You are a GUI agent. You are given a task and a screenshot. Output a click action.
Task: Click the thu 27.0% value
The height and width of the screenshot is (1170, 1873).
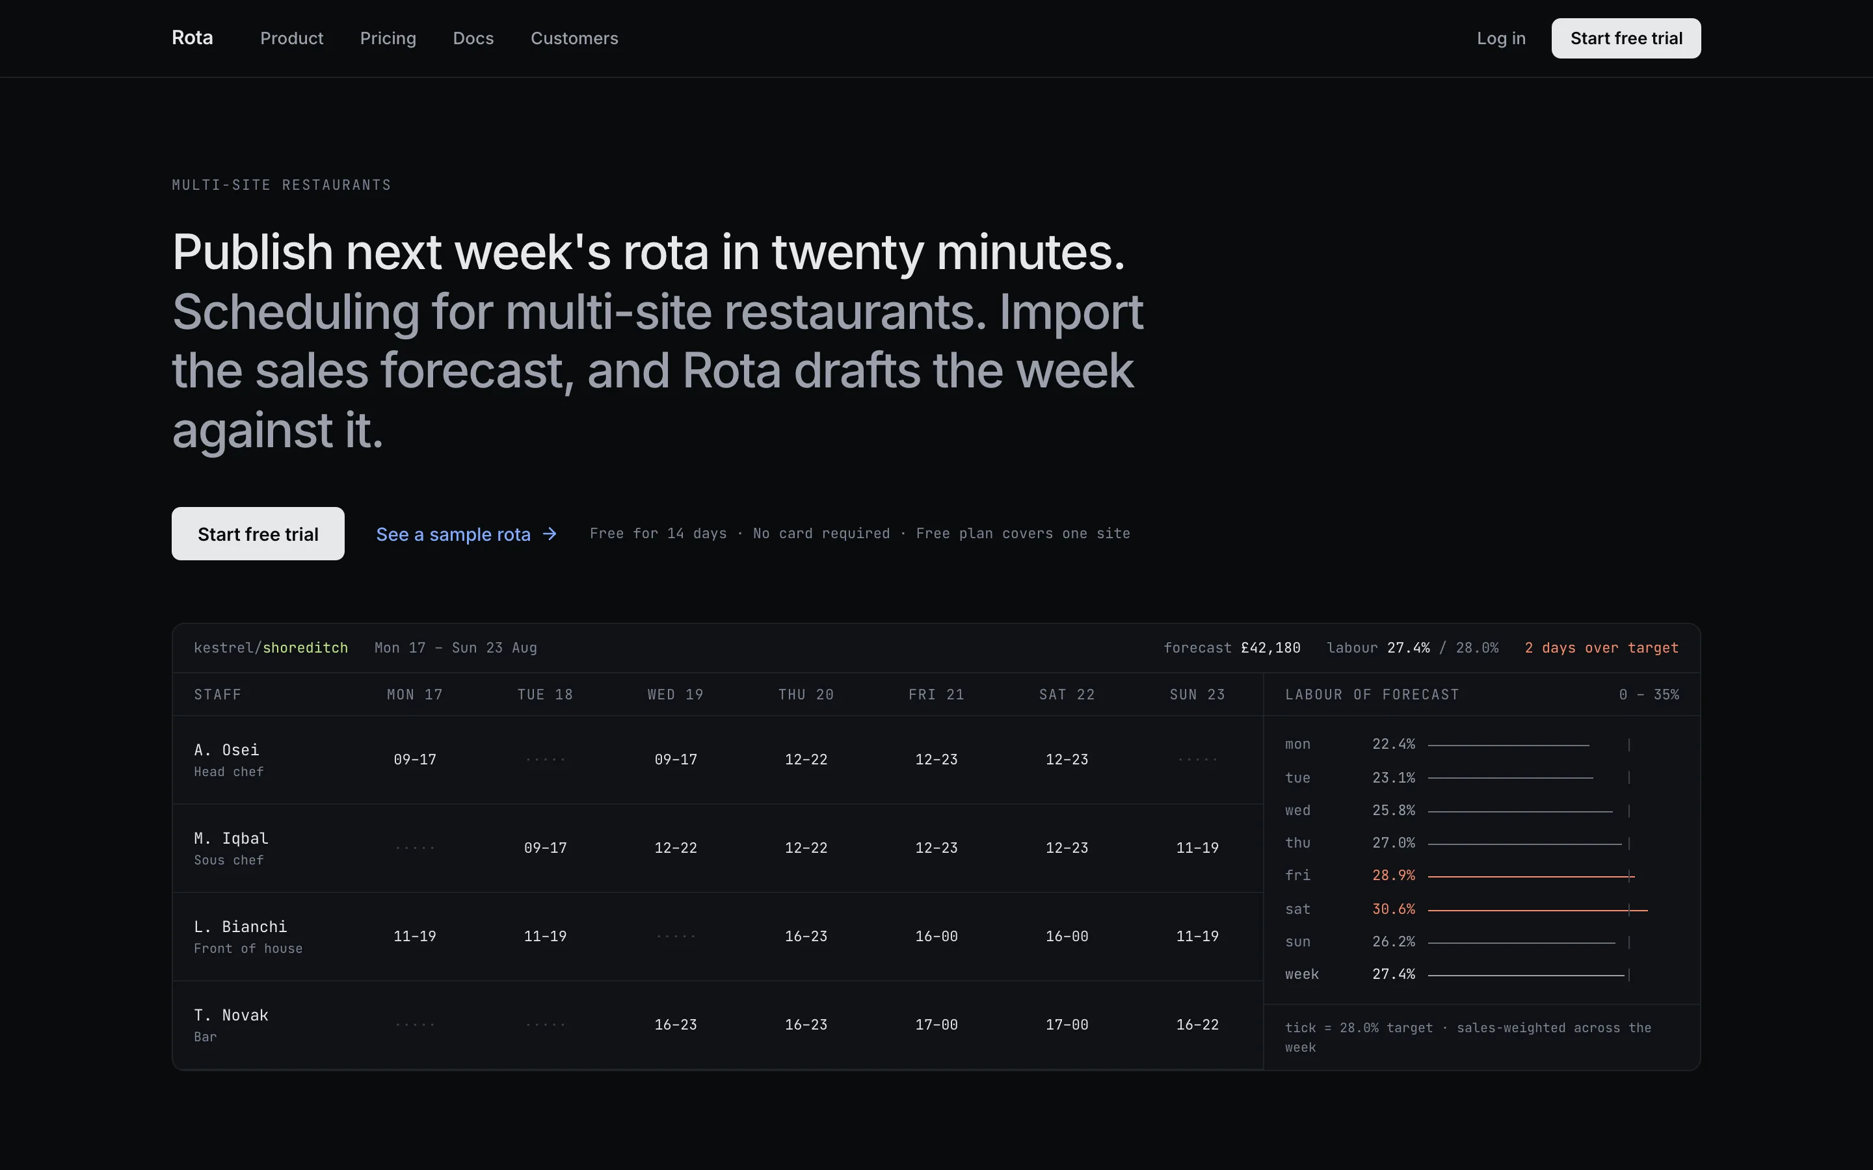(x=1393, y=842)
